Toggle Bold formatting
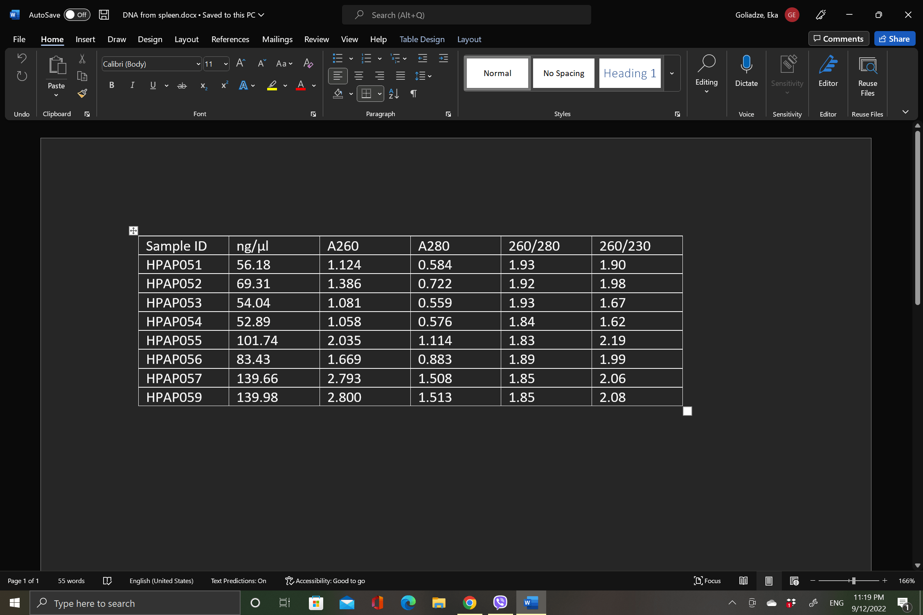Screen dimensions: 923x615 pyautogui.click(x=111, y=85)
